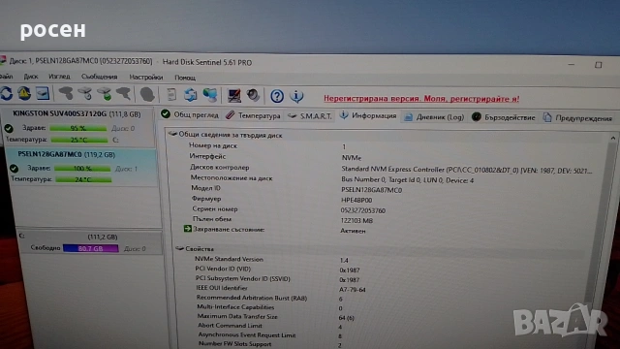Click the Bus Number 0, Target Id 0 value

(x=407, y=180)
